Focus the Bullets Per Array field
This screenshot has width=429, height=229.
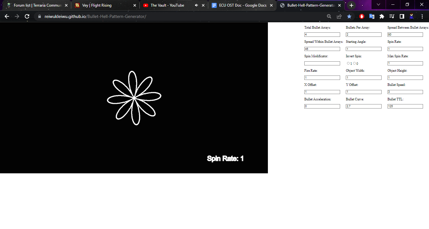(364, 35)
